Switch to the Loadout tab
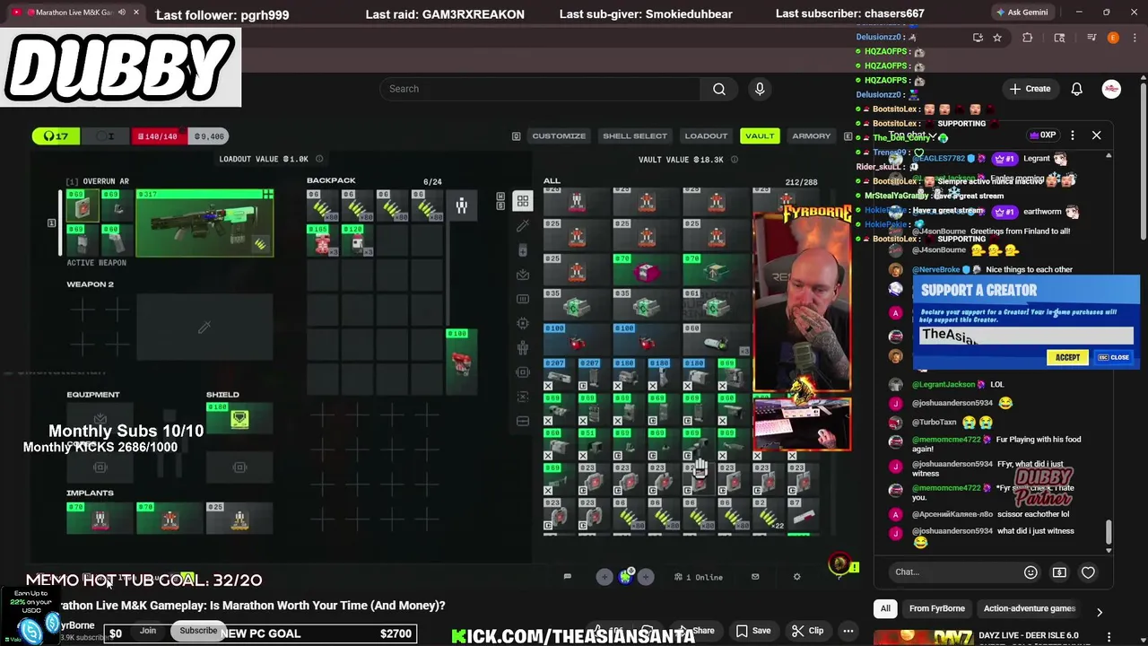 (706, 136)
